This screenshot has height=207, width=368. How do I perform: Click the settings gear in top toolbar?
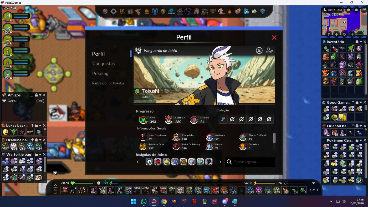pos(114,12)
